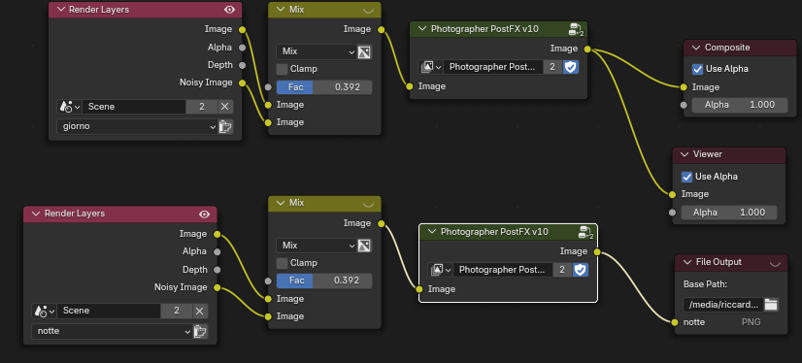Click the Depth socket of giorno Render Layers
This screenshot has width=802, height=363.
click(242, 65)
